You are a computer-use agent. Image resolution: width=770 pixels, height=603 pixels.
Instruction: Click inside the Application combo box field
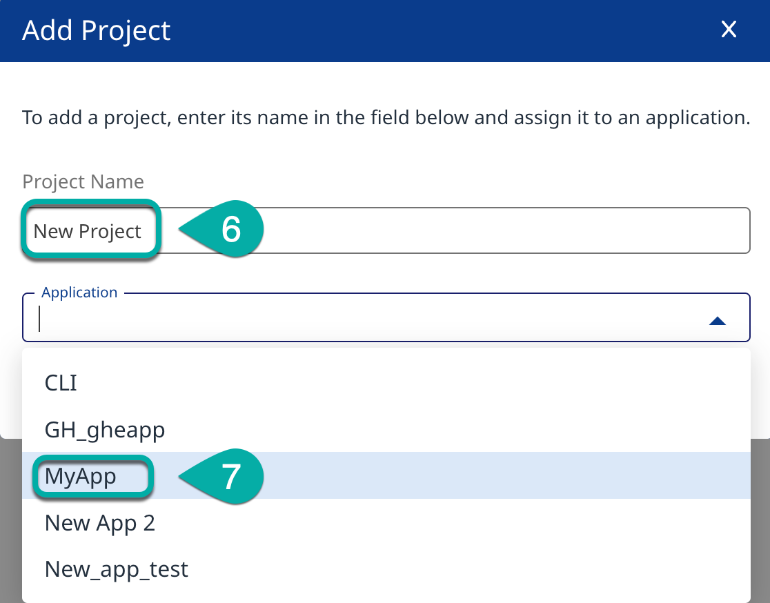tap(345, 319)
